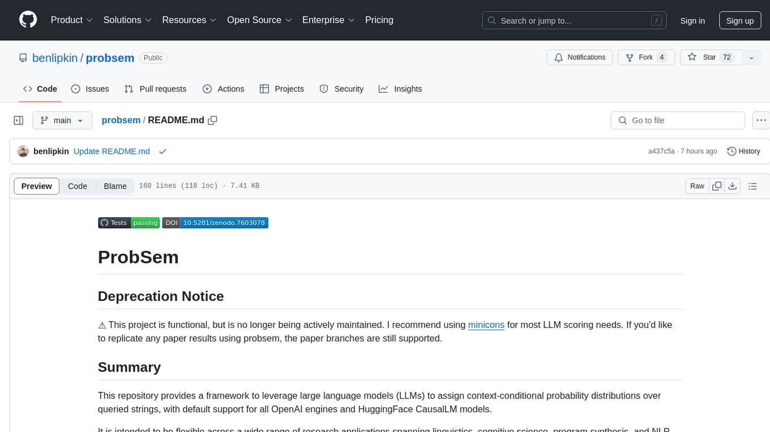Image resolution: width=770 pixels, height=432 pixels.
Task: Click the 160 lines file info text
Action: (x=199, y=186)
